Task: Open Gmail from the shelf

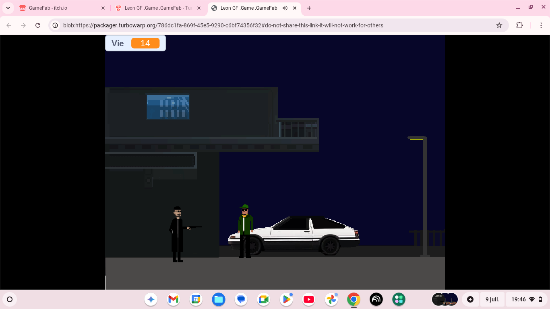Action: (x=173, y=299)
